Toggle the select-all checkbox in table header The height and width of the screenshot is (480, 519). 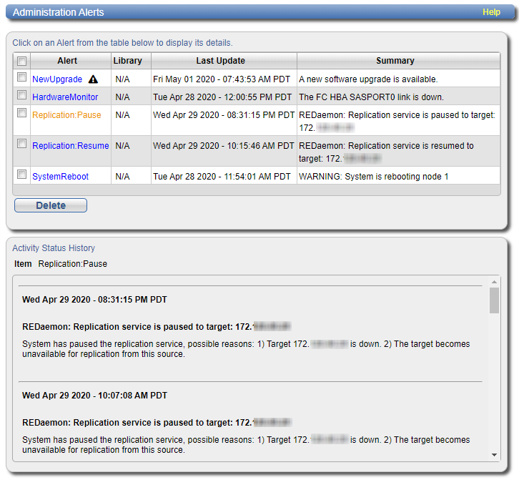tap(21, 62)
